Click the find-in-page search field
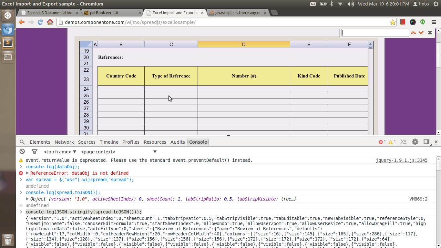Viewport: 441px width, 248px height. pos(375,33)
